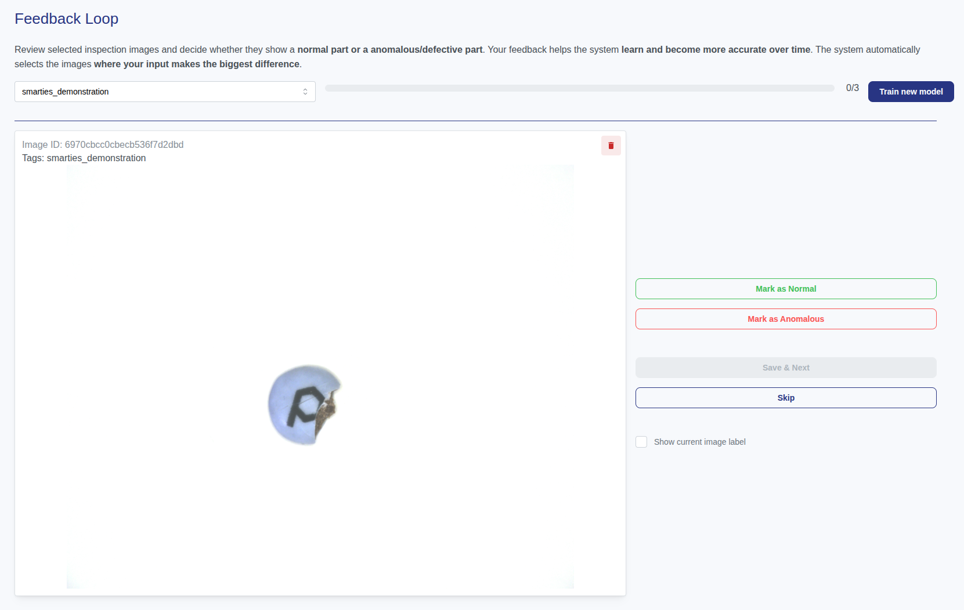The width and height of the screenshot is (964, 610).
Task: Start training with Train new model
Action: [x=911, y=92]
